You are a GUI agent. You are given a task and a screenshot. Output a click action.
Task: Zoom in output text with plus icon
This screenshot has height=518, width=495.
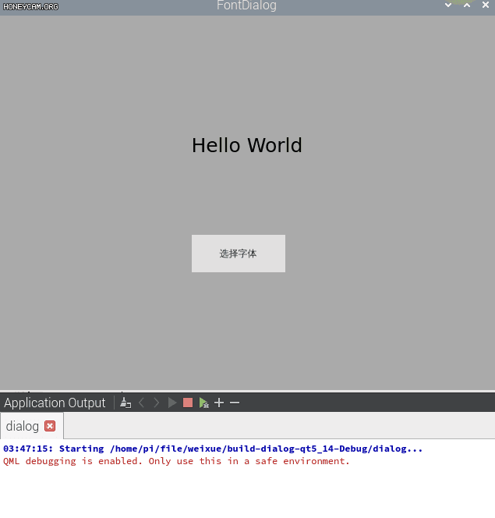pyautogui.click(x=219, y=403)
